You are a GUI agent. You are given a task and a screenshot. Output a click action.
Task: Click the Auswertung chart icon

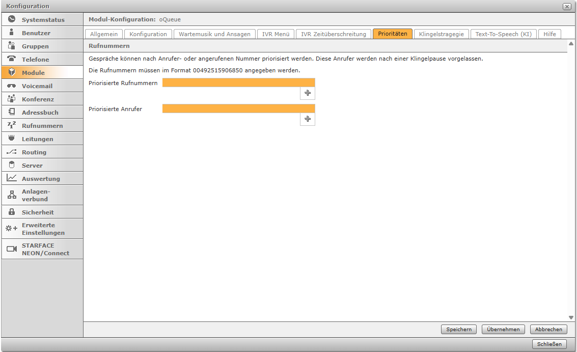tap(12, 178)
